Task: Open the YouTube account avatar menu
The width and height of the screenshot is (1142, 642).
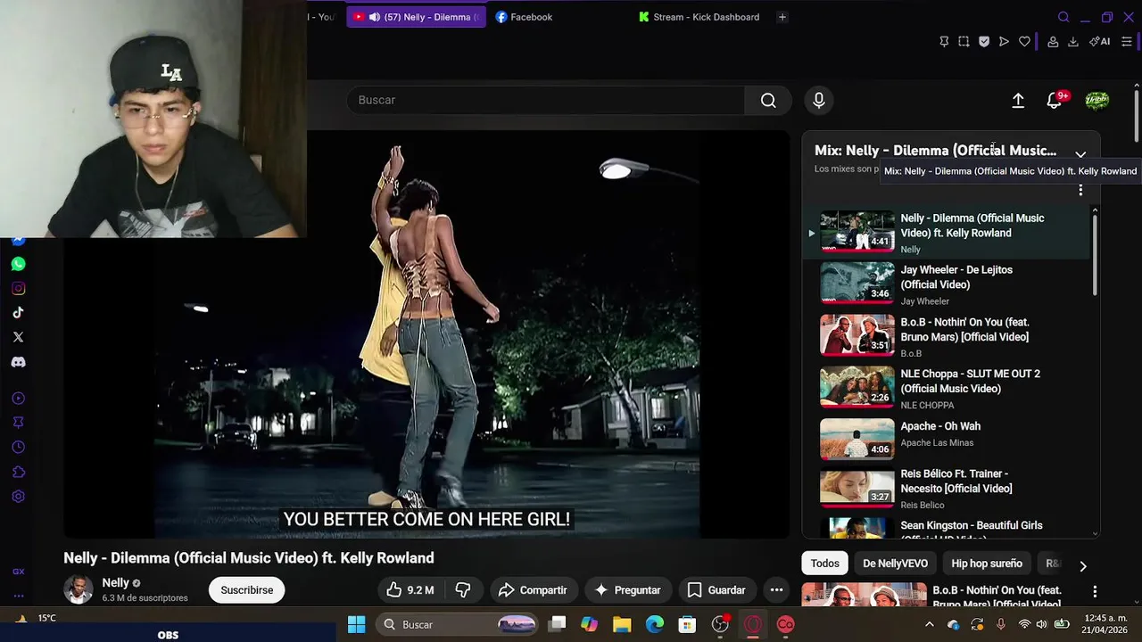Action: pos(1096,101)
